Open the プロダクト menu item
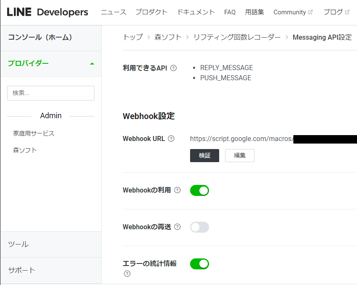Screen dimensions: 357x285 click(x=151, y=12)
